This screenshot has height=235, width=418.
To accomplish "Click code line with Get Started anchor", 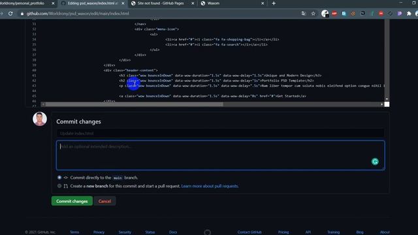I will (212, 96).
